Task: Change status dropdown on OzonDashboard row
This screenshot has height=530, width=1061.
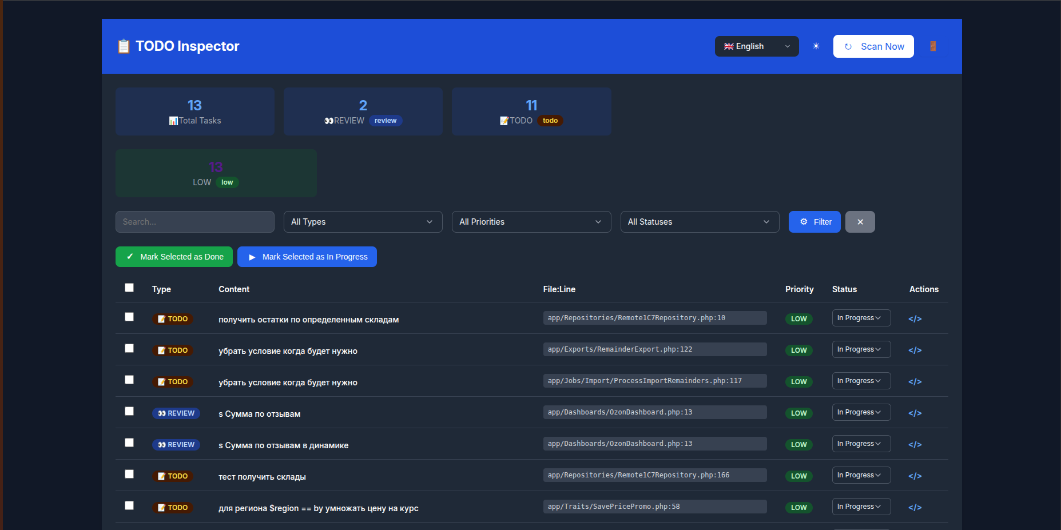Action: pyautogui.click(x=861, y=412)
